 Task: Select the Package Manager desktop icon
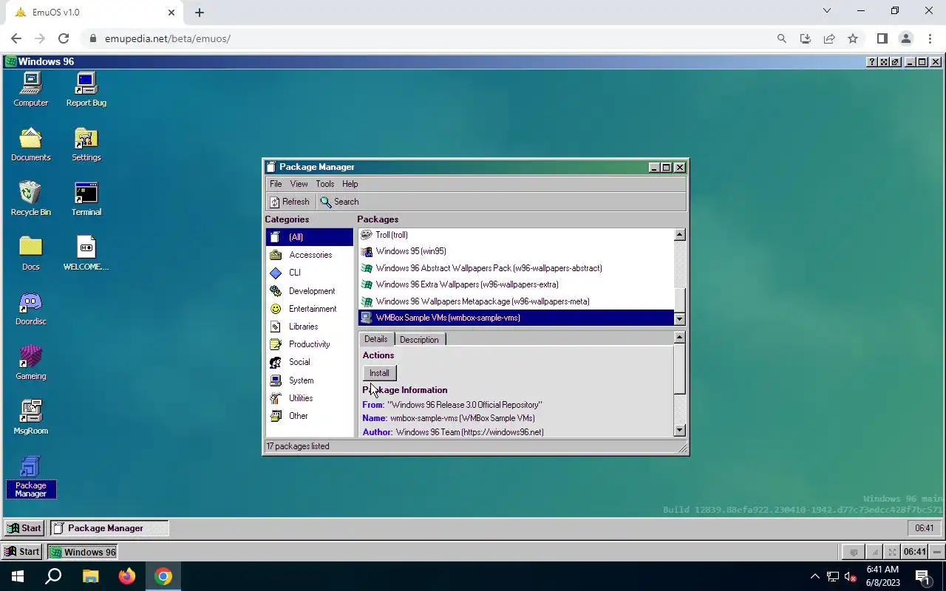coord(31,476)
